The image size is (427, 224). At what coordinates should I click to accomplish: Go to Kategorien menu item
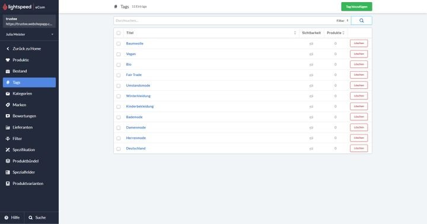point(30,94)
